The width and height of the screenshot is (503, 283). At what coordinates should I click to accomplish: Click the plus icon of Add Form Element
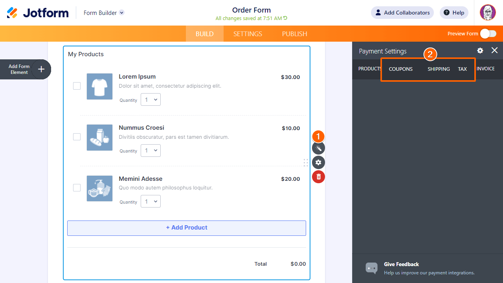coord(41,70)
